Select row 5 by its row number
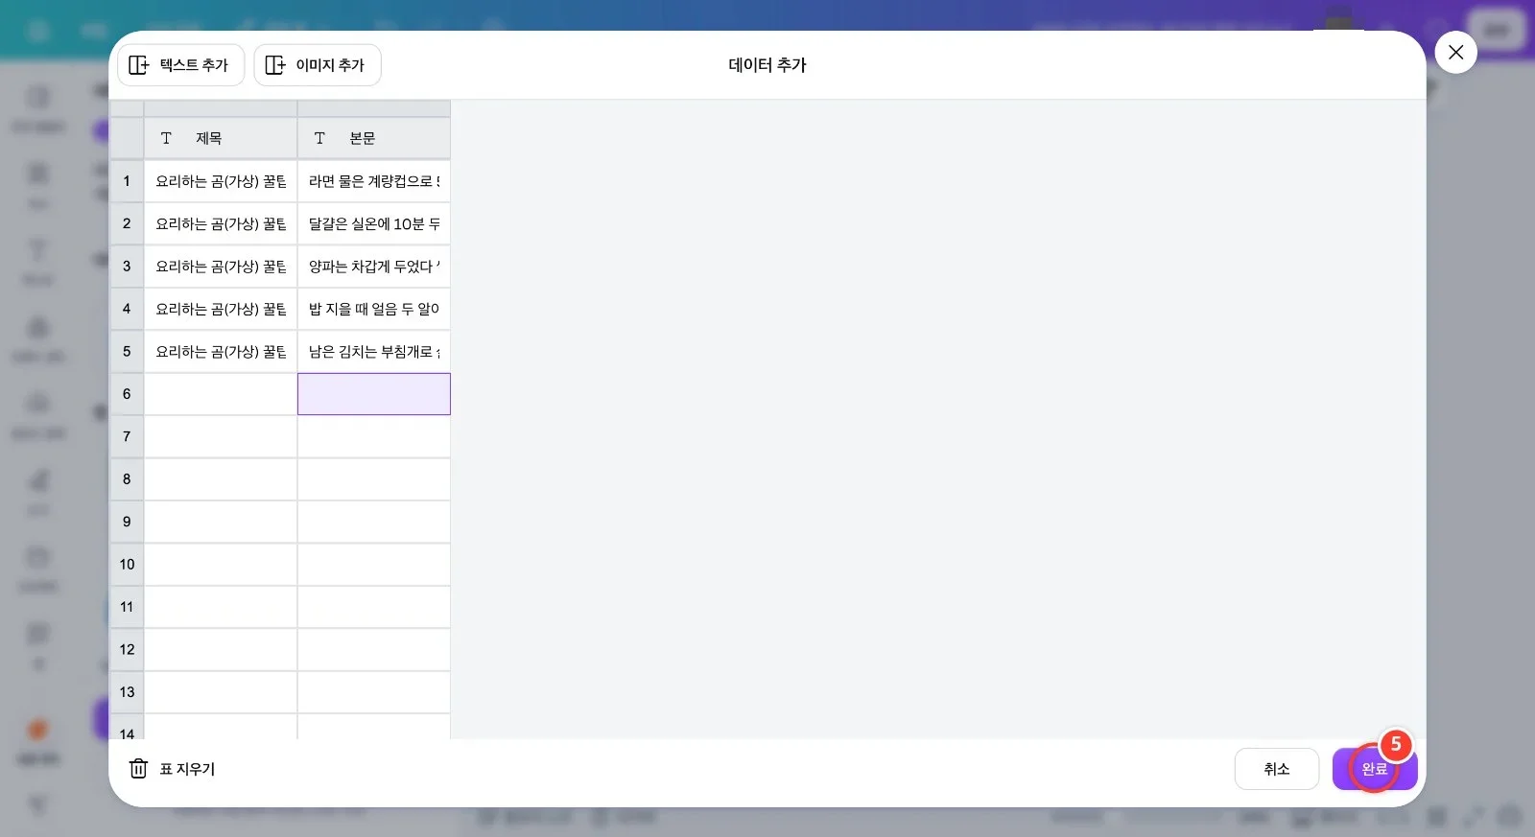Viewport: 1535px width, 837px height. (x=127, y=352)
